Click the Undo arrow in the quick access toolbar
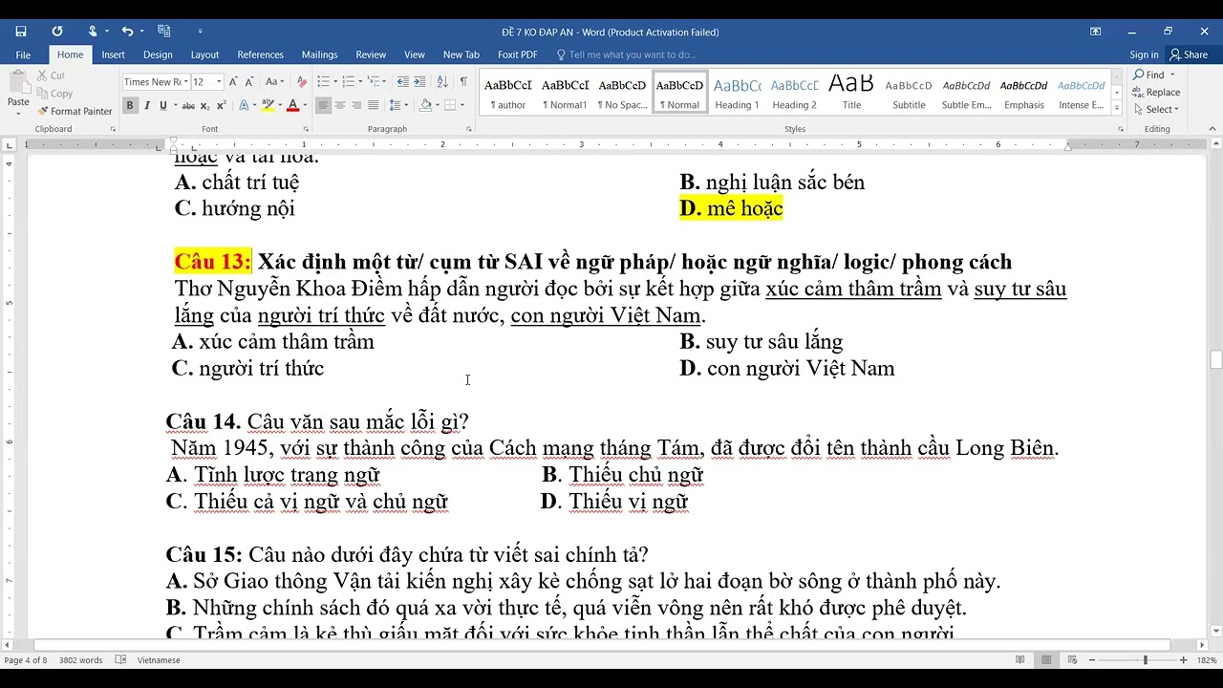Viewport: 1223px width, 688px height. (127, 32)
